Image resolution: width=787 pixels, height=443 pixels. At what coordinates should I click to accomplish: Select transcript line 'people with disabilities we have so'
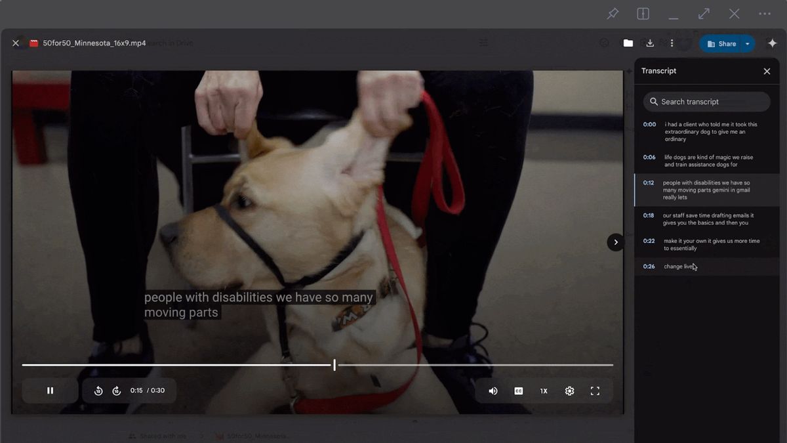pyautogui.click(x=707, y=190)
